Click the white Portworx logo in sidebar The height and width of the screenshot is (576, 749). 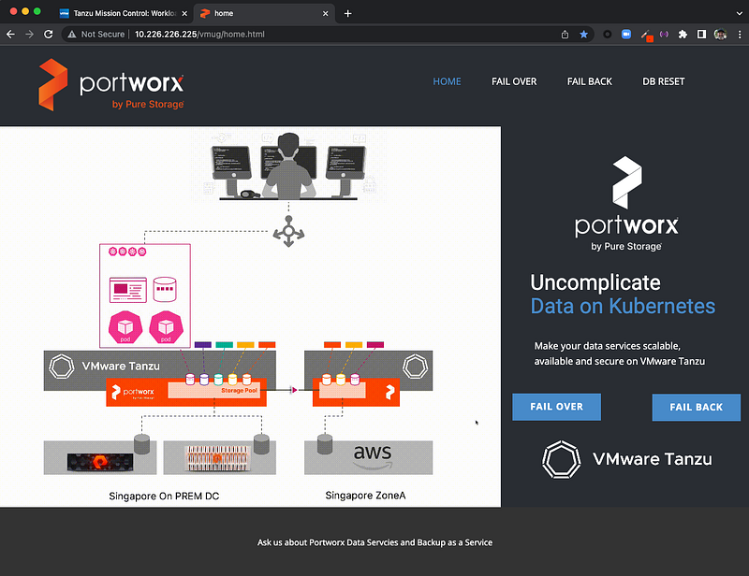pos(626,203)
